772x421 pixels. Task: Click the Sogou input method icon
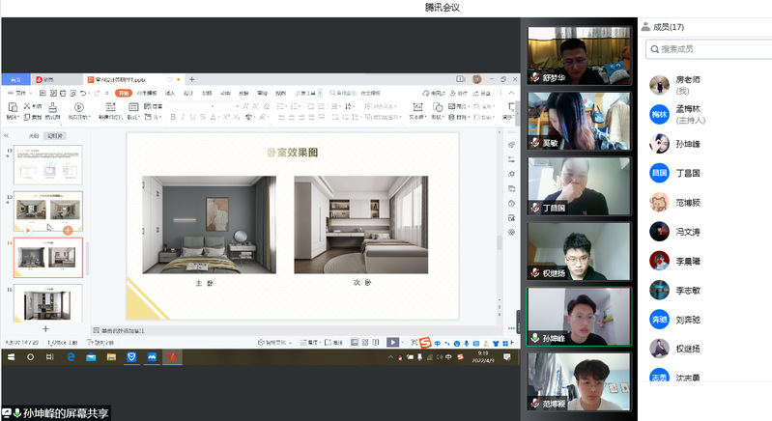click(423, 342)
